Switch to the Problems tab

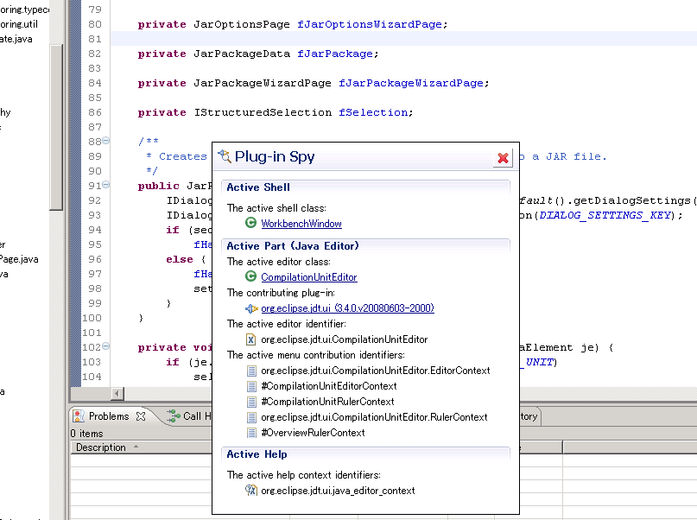[109, 416]
